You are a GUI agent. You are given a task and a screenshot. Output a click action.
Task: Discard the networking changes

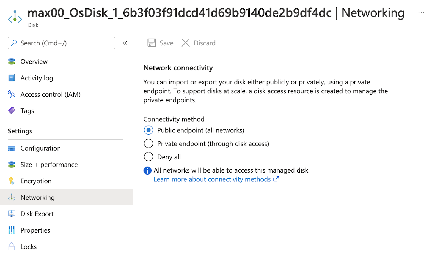click(x=199, y=43)
